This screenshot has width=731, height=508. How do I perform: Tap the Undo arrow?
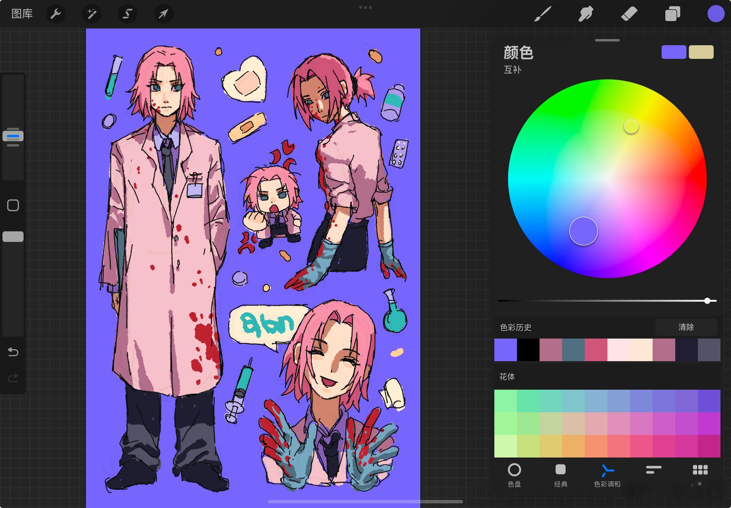point(13,352)
